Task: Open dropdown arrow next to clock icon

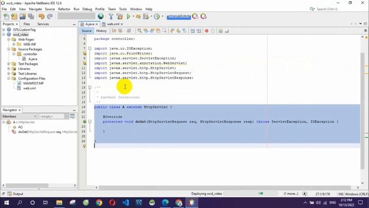Action: click(163, 17)
